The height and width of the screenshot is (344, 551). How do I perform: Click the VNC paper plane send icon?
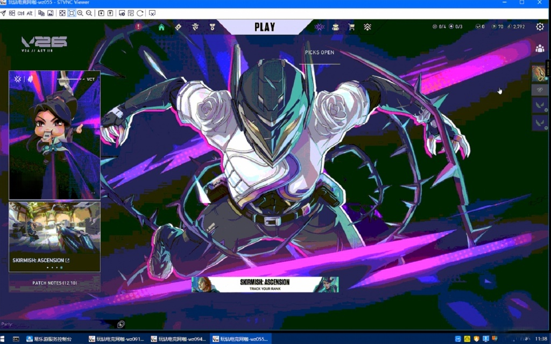(x=3, y=13)
